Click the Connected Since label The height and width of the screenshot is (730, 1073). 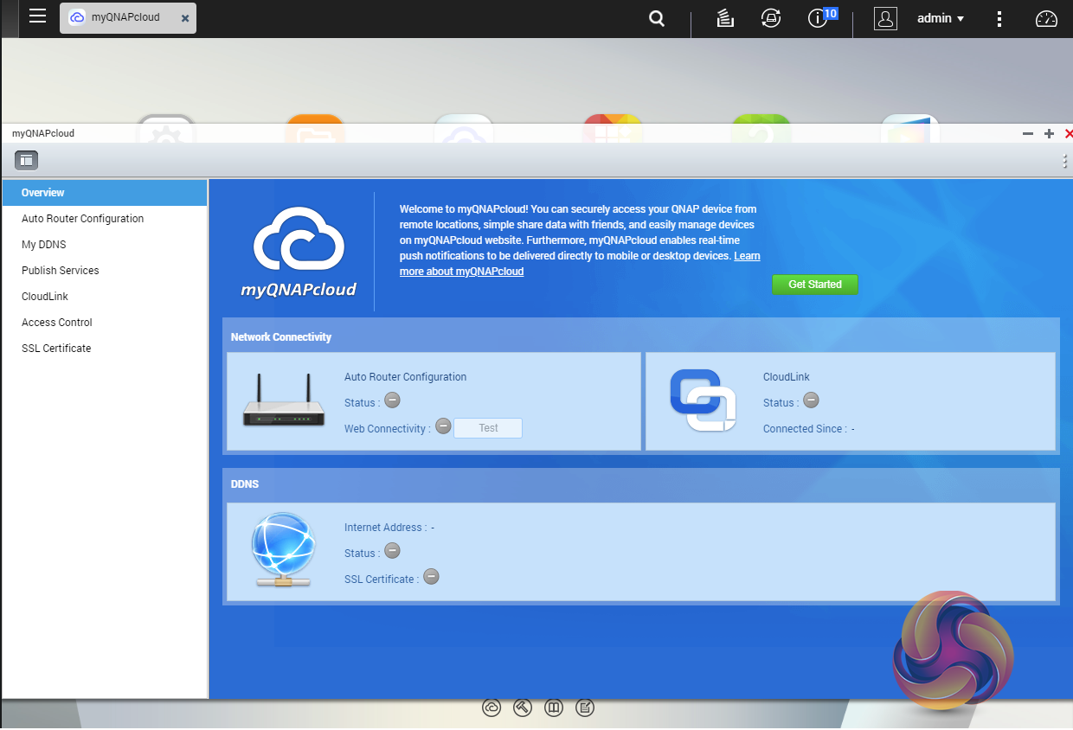pyautogui.click(x=805, y=429)
